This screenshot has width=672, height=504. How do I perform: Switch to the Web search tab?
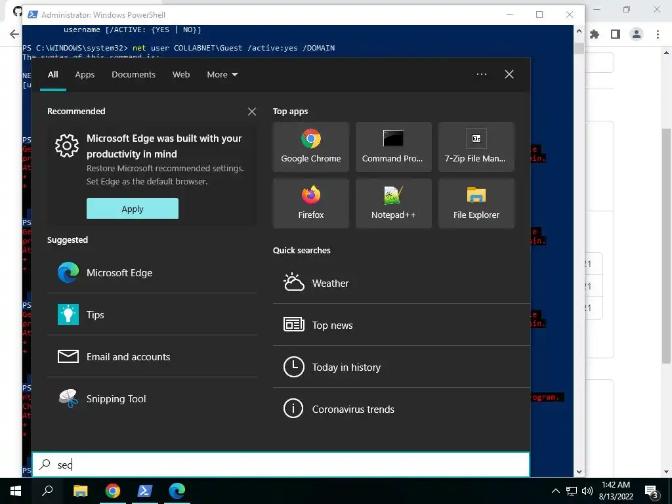(x=181, y=75)
